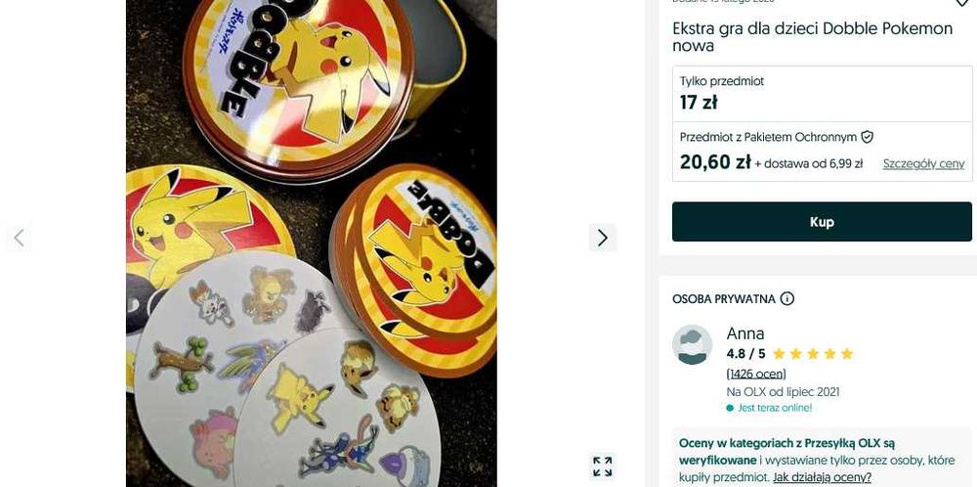Click the shield icon next to Pakietem Ochronnym

point(867,138)
